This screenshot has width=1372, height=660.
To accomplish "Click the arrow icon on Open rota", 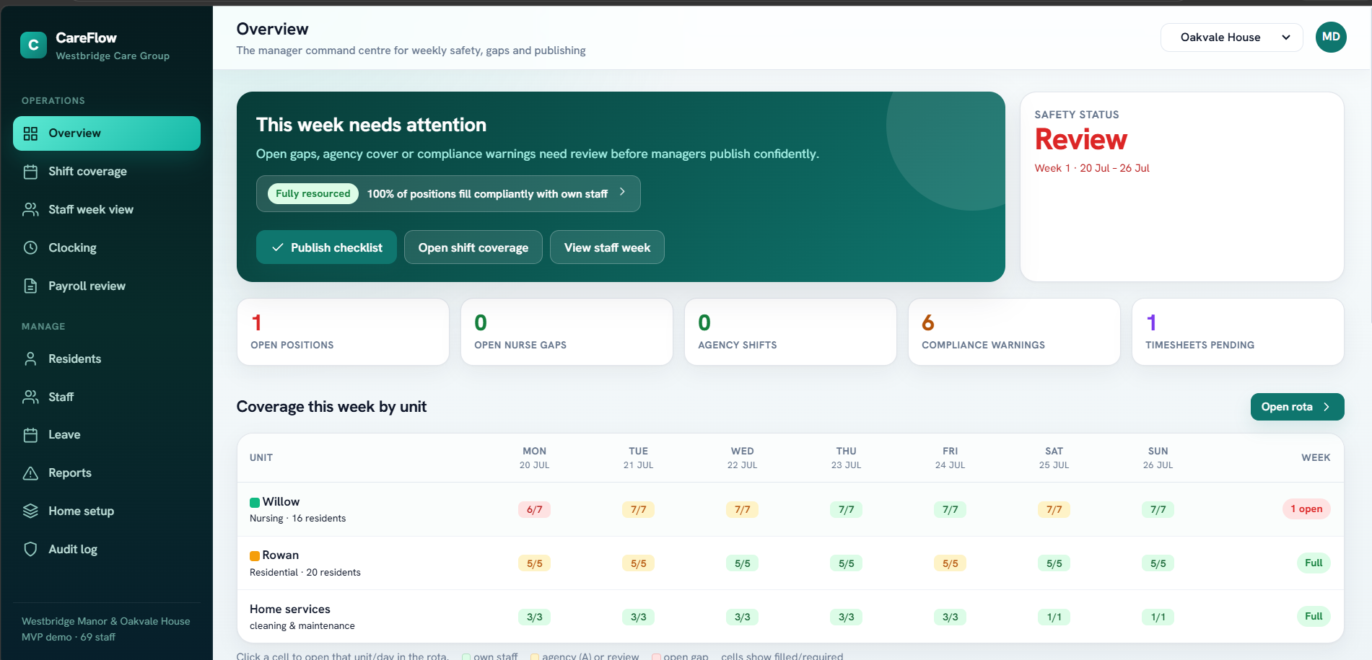I will 1327,407.
